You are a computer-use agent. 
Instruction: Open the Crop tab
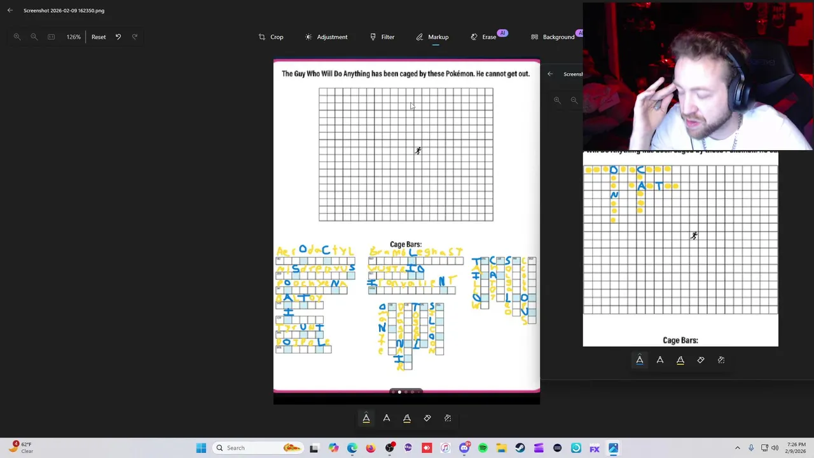coord(271,37)
